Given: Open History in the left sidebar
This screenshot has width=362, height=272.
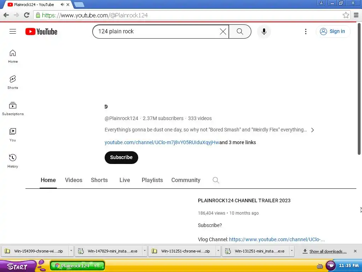Looking at the screenshot, I should click(x=13, y=161).
